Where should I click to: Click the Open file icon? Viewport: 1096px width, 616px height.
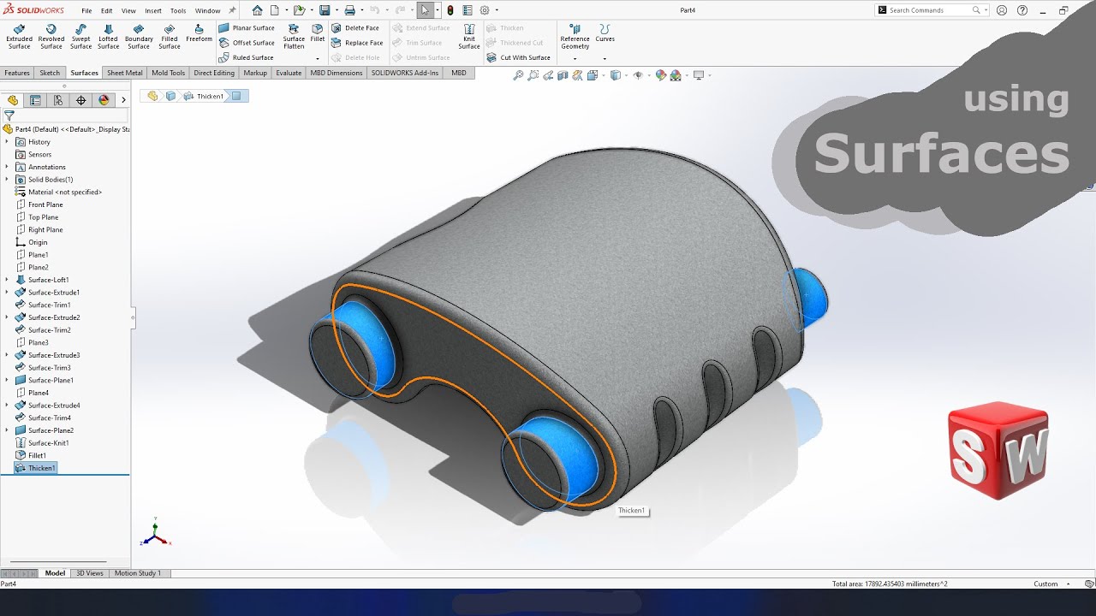[x=298, y=10]
